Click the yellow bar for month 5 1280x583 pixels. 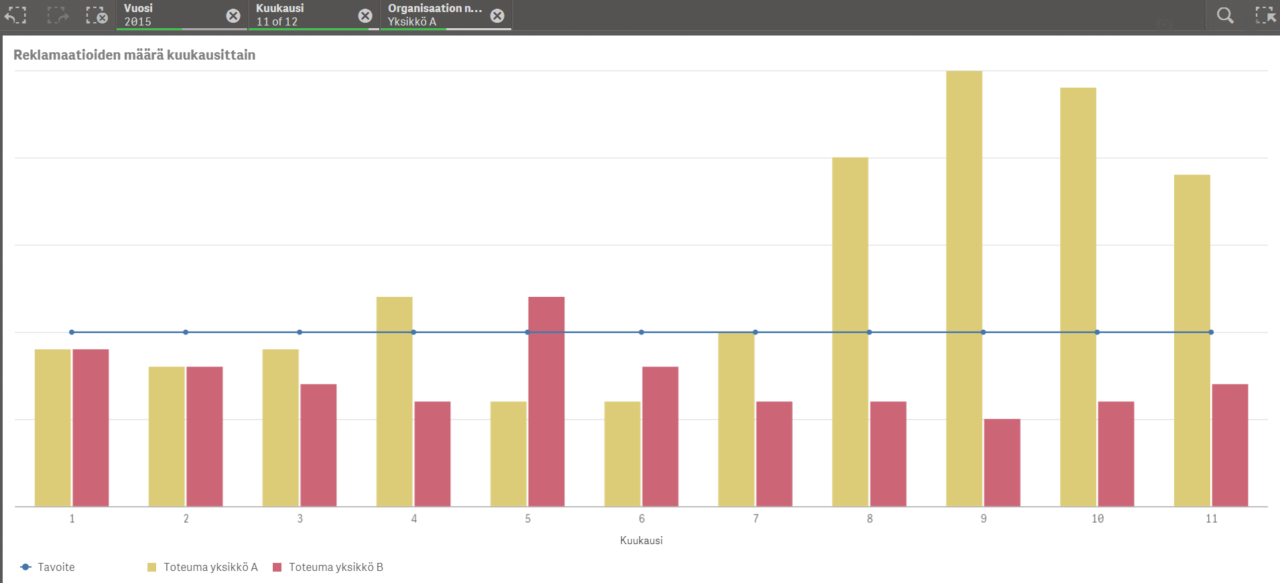[509, 454]
